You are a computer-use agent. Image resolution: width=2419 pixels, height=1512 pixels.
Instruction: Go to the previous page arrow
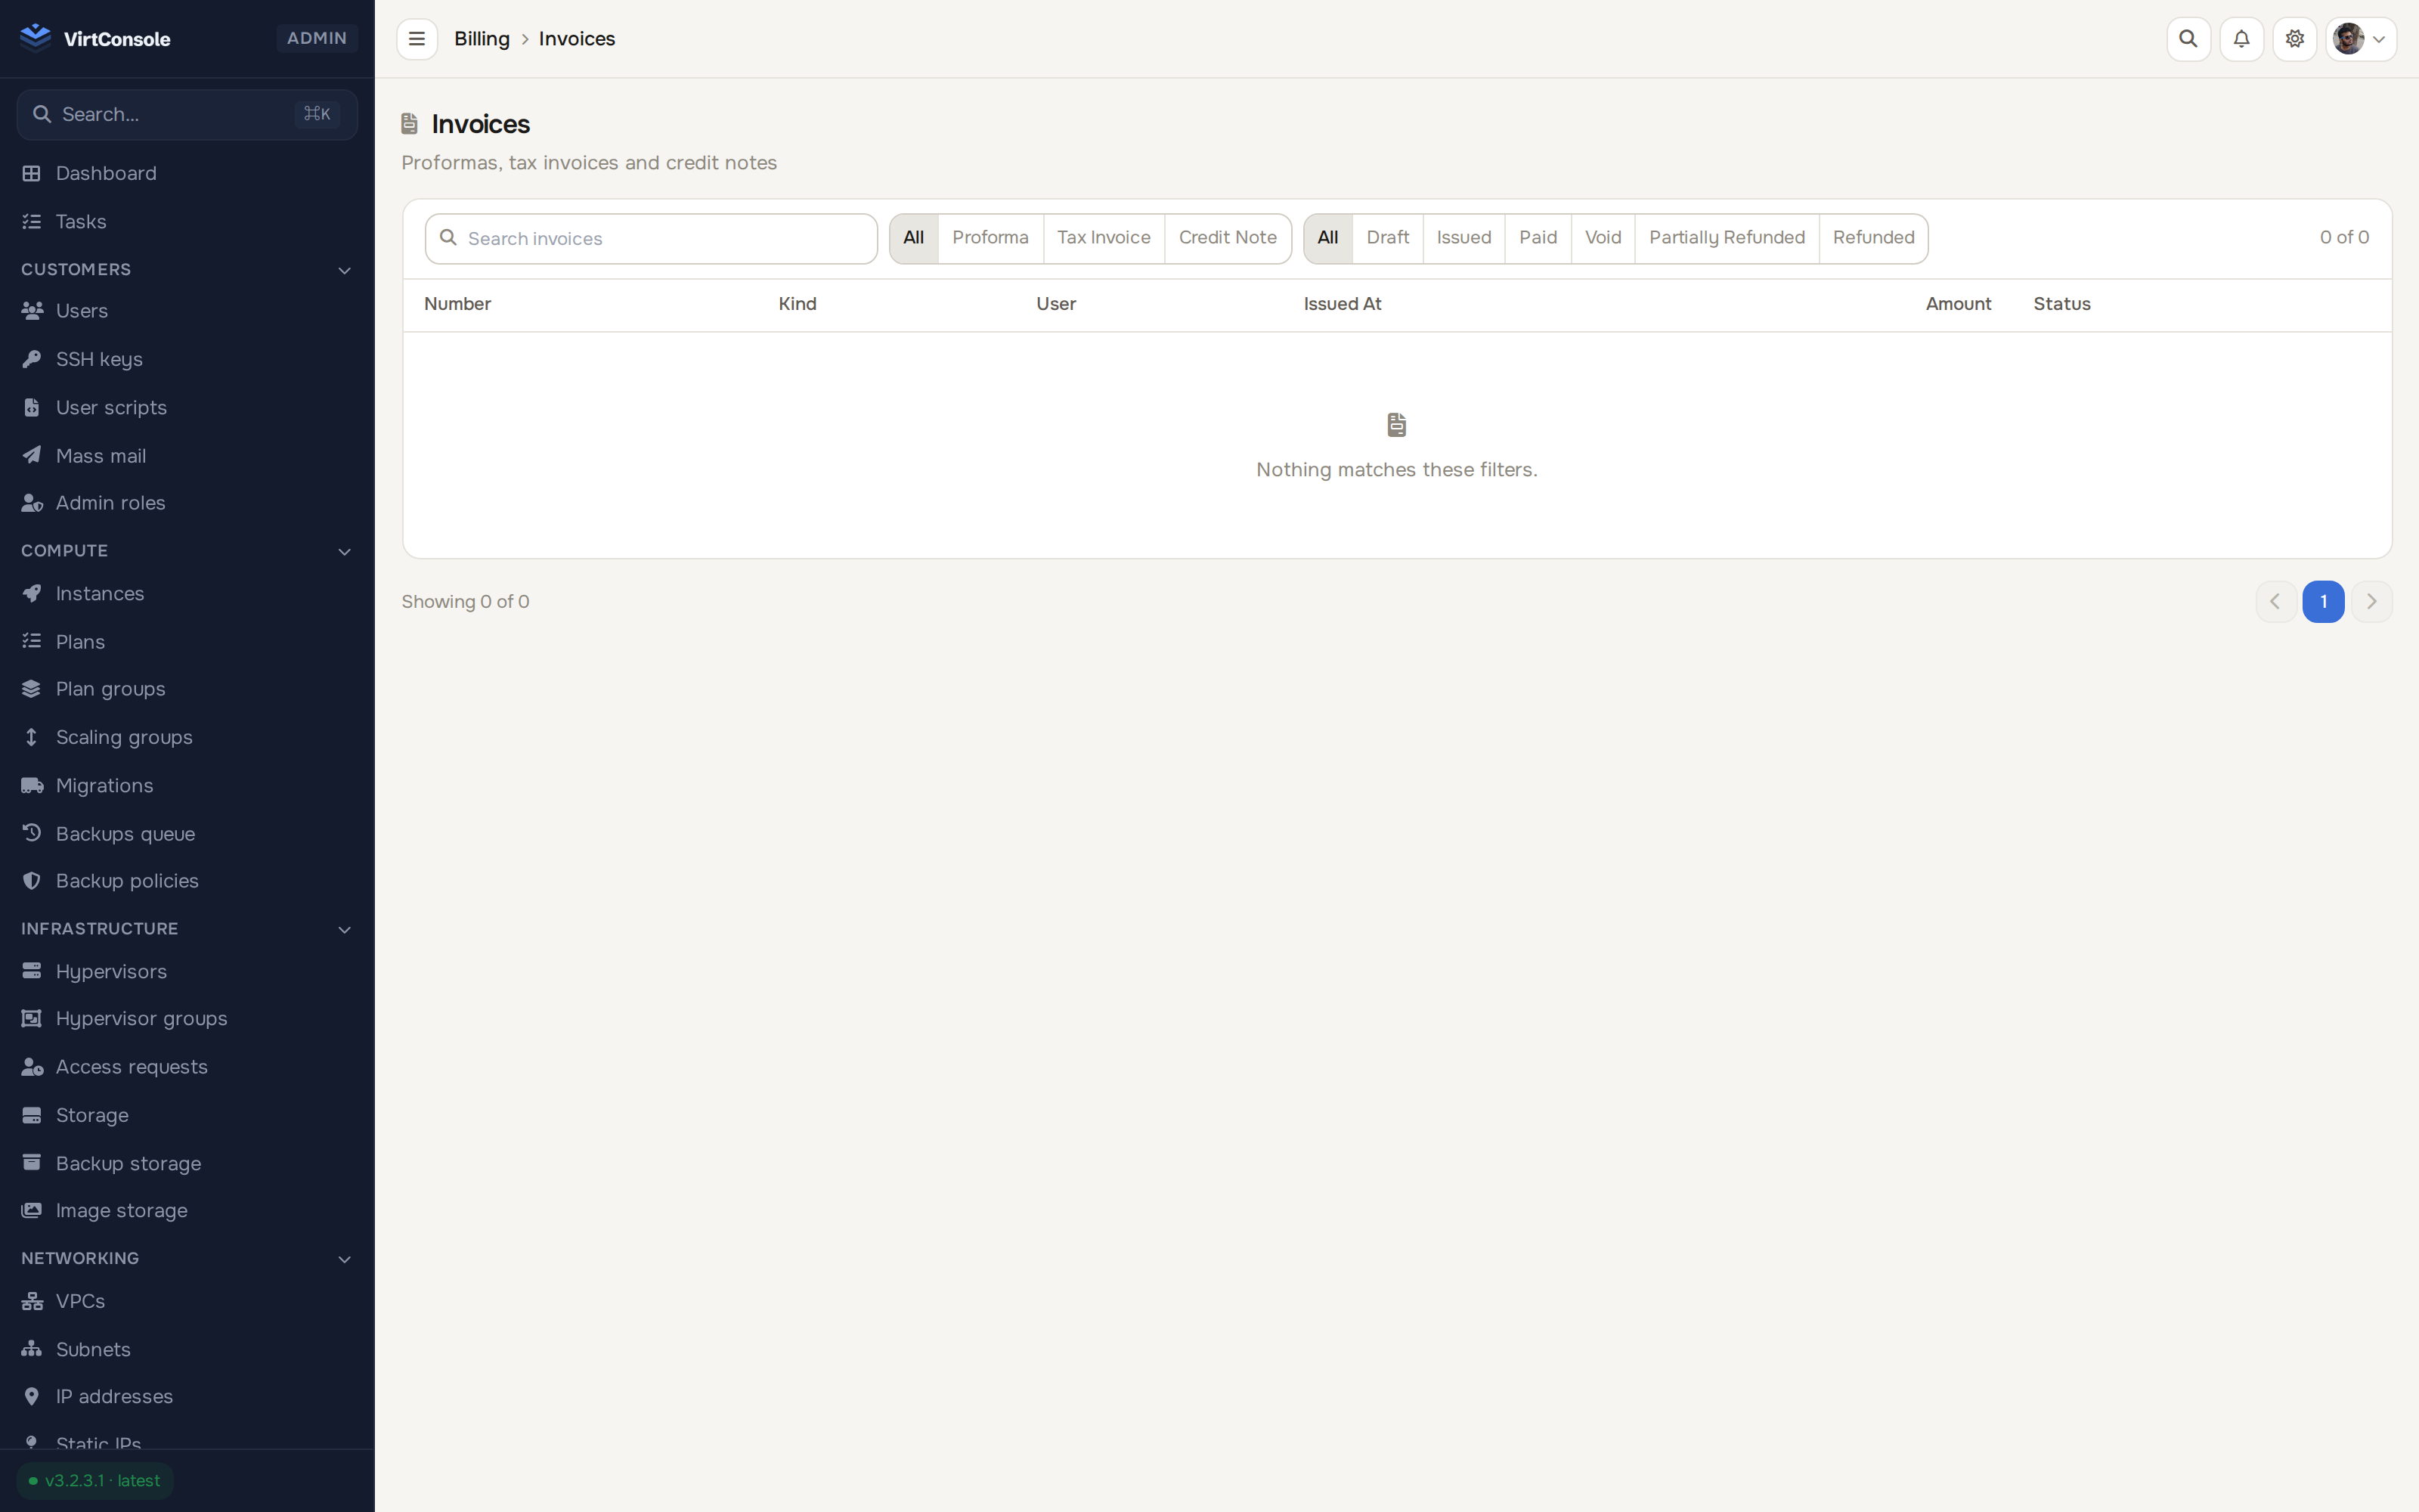(x=2275, y=601)
